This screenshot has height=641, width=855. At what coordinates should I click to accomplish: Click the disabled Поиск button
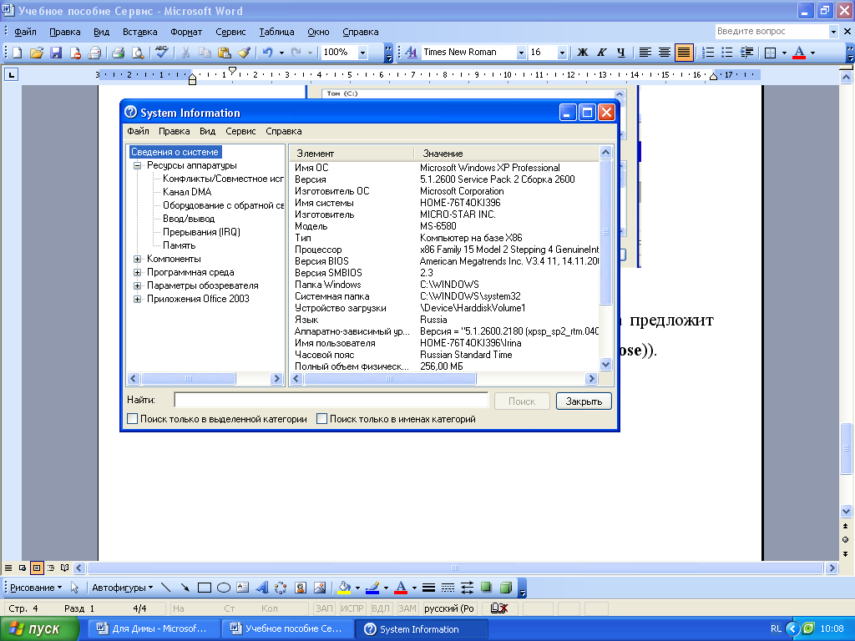tap(522, 401)
